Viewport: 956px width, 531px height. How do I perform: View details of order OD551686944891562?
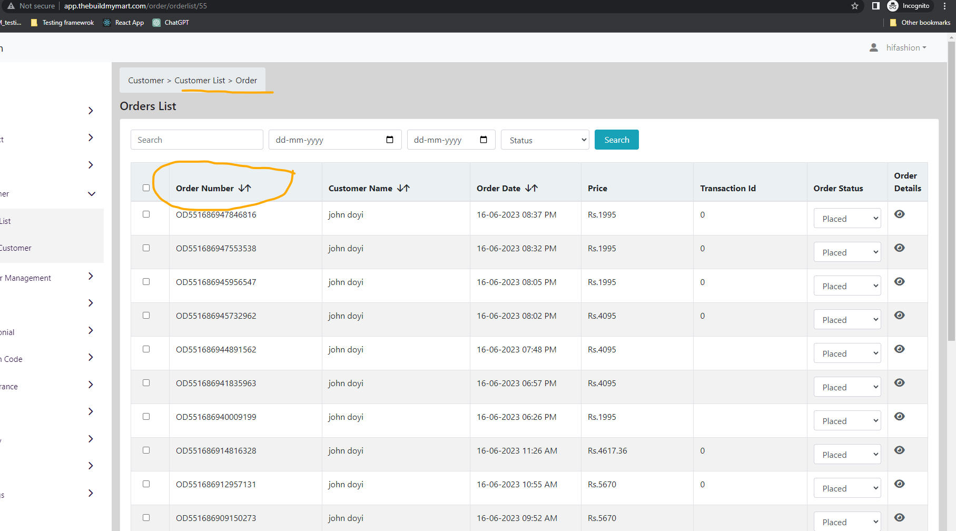[x=900, y=349]
